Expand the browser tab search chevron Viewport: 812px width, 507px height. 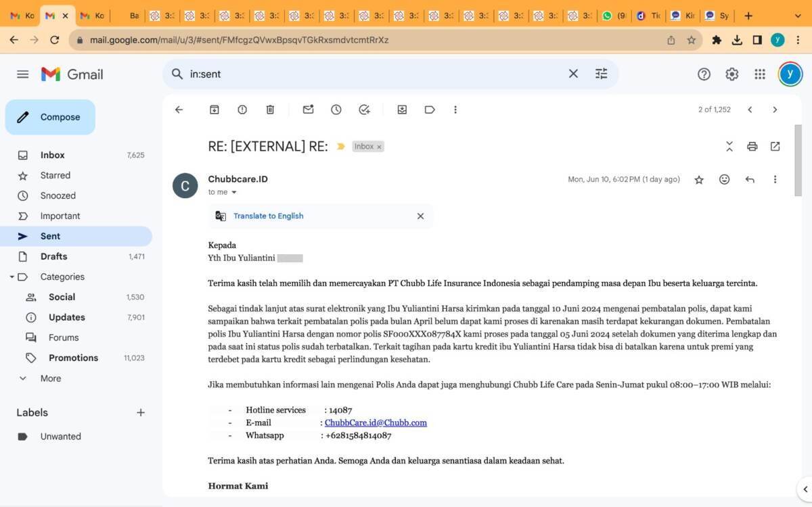[798, 16]
